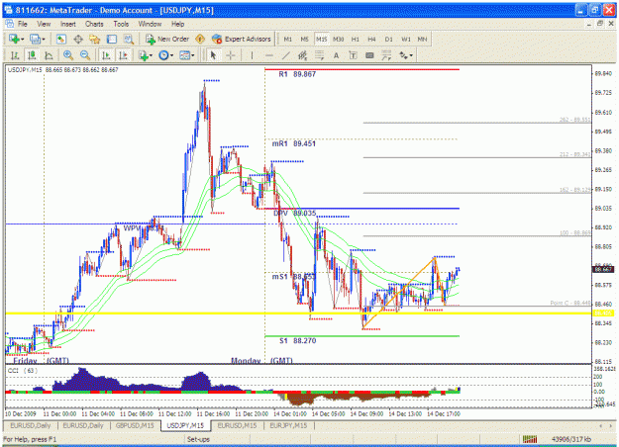Switch to the EURJPY,M15 chart tab
Screen dimensions: 619x447
(x=288, y=425)
